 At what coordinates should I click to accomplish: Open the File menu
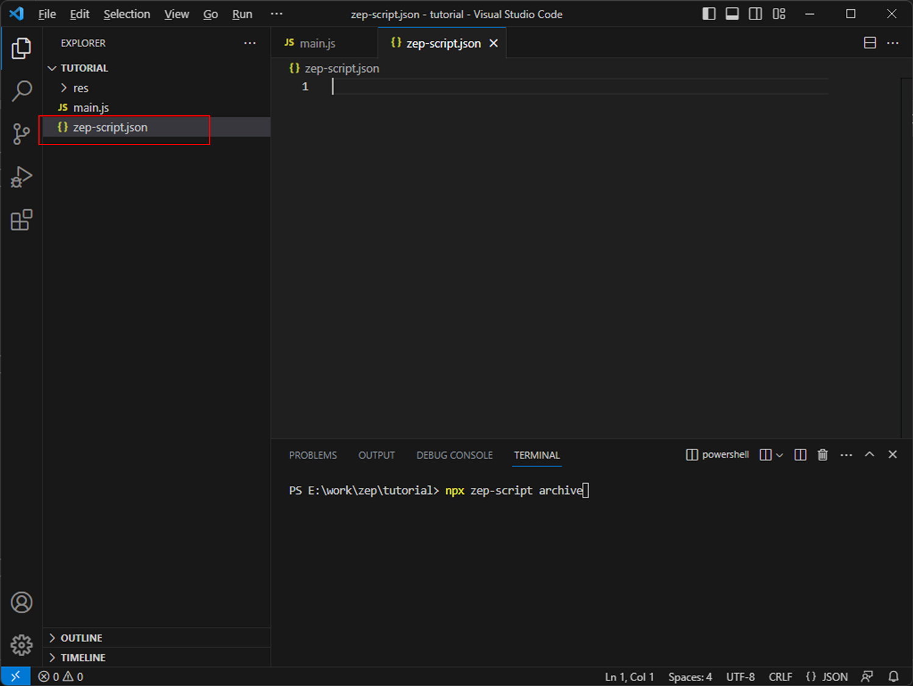(x=47, y=14)
